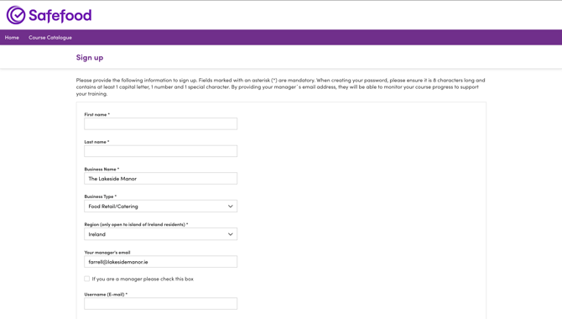Image resolution: width=562 pixels, height=319 pixels.
Task: Open the Region dropdown showing Ireland
Action: pos(160,234)
